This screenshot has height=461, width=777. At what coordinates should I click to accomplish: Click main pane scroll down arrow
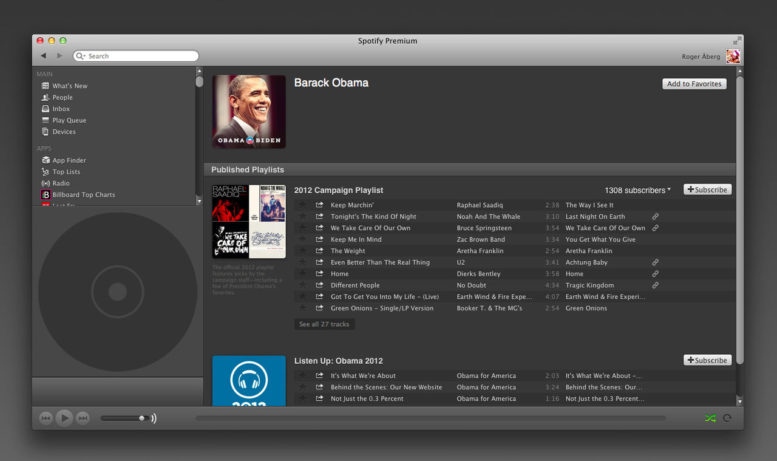(739, 401)
